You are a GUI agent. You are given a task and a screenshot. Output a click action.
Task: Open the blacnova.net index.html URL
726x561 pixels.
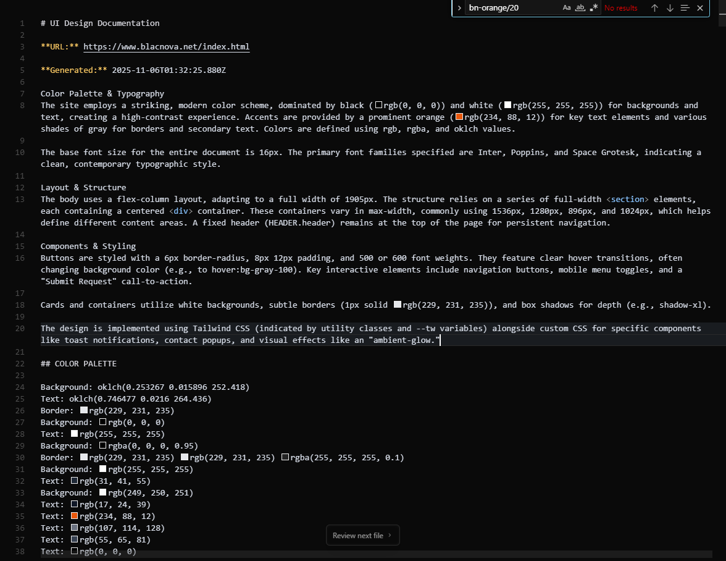pyautogui.click(x=166, y=46)
